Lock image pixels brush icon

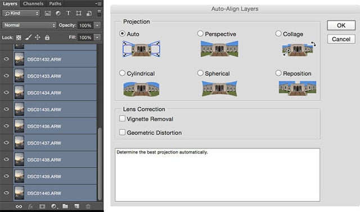point(28,37)
